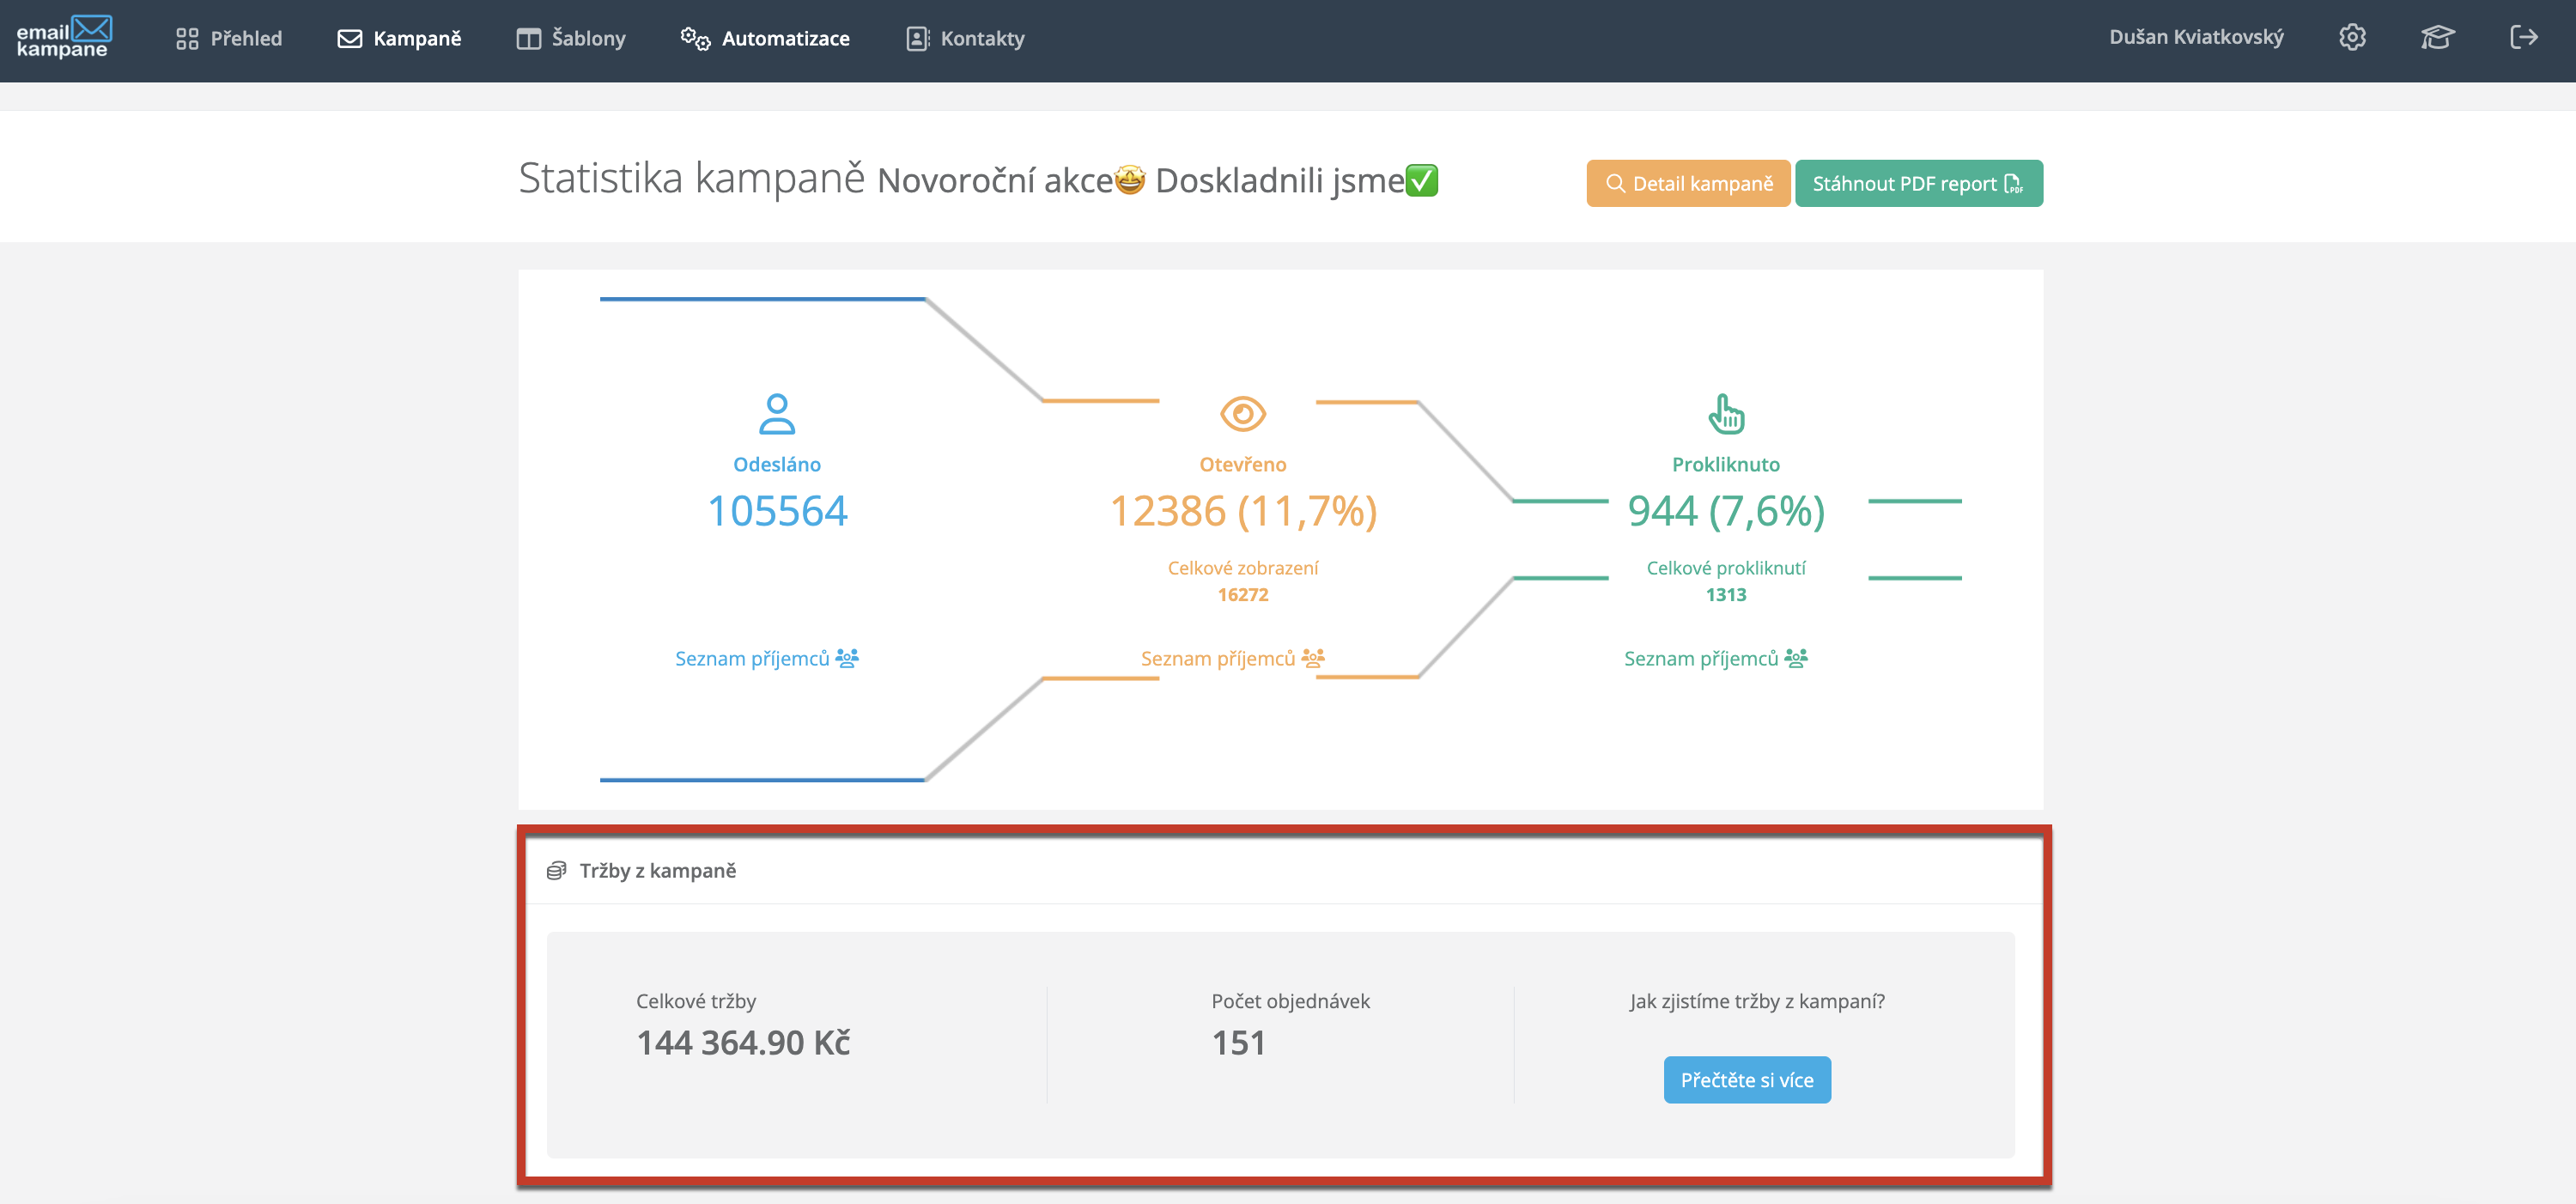The height and width of the screenshot is (1204, 2576).
Task: Click the Kampaně envelope icon
Action: point(350,38)
